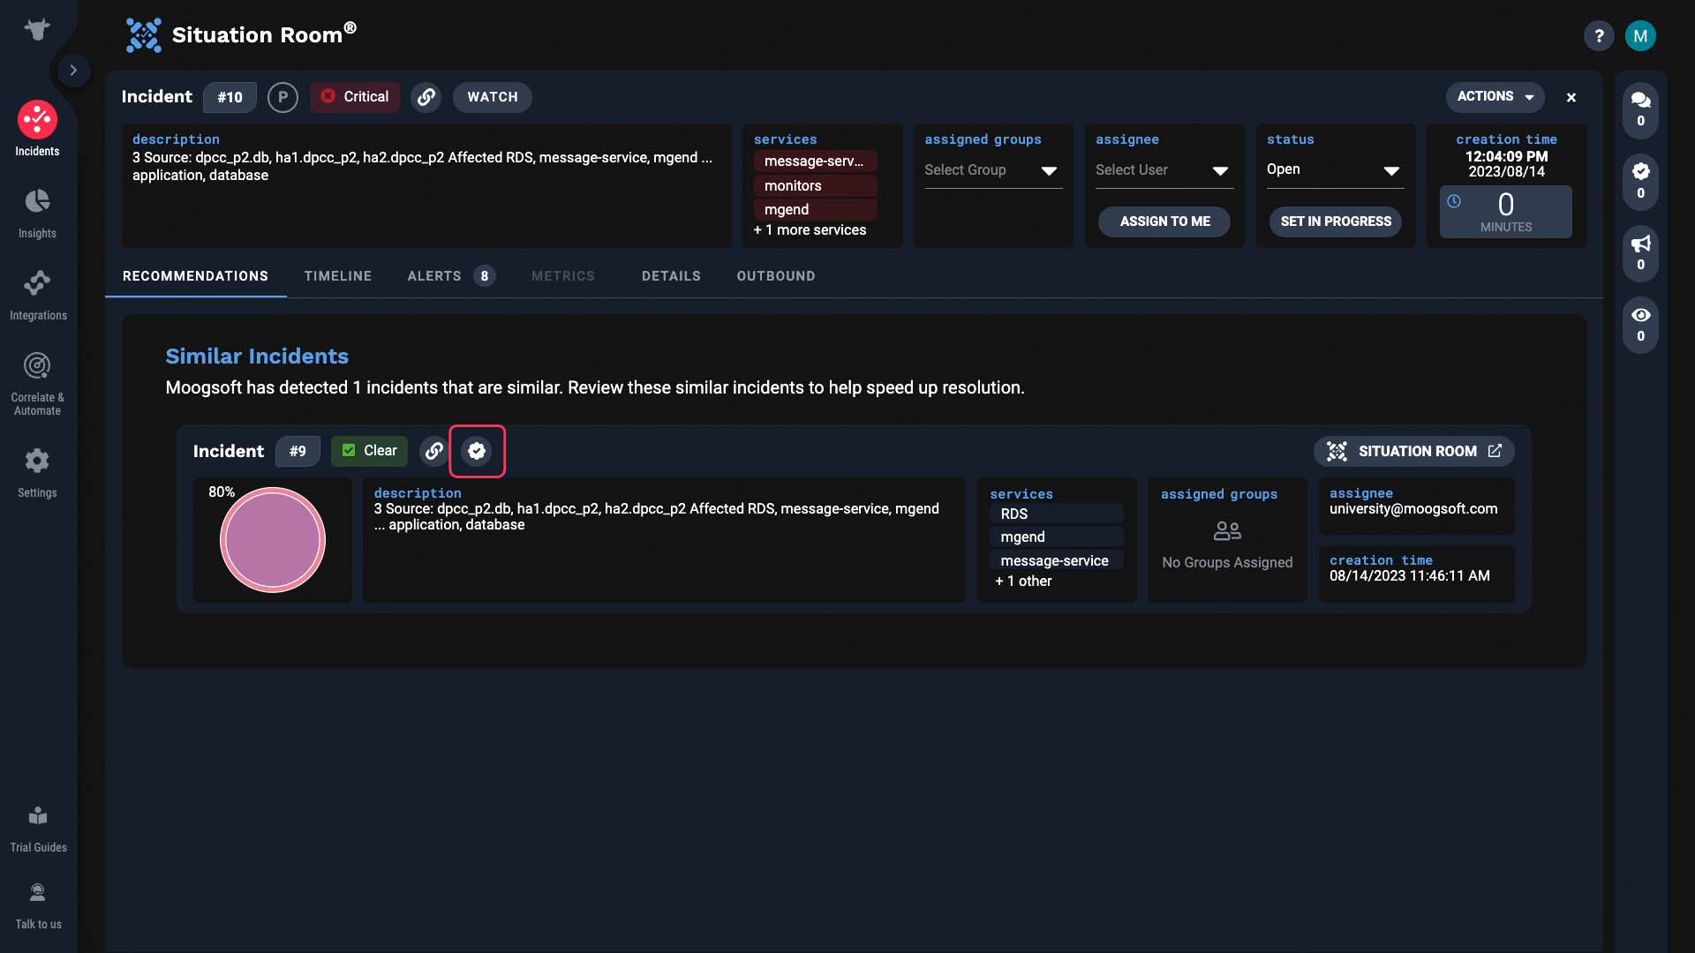This screenshot has height=953, width=1695.
Task: Copy link icon for incident #9
Action: pos(433,451)
